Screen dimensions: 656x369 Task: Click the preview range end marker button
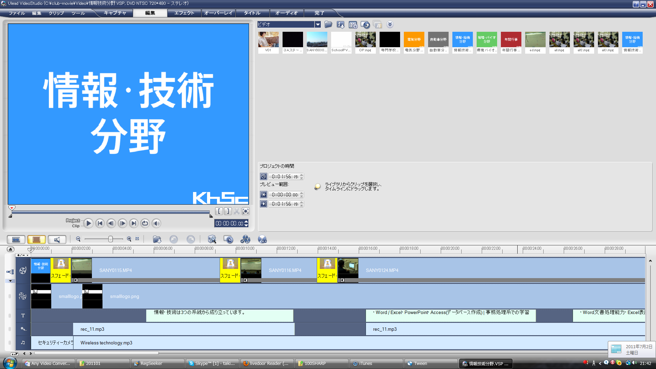click(x=263, y=204)
